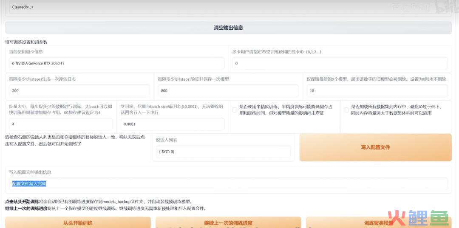The width and height of the screenshot is (459, 228).
Task: Click the 仅保留最新的X个模型 label
Action: (x=377, y=79)
